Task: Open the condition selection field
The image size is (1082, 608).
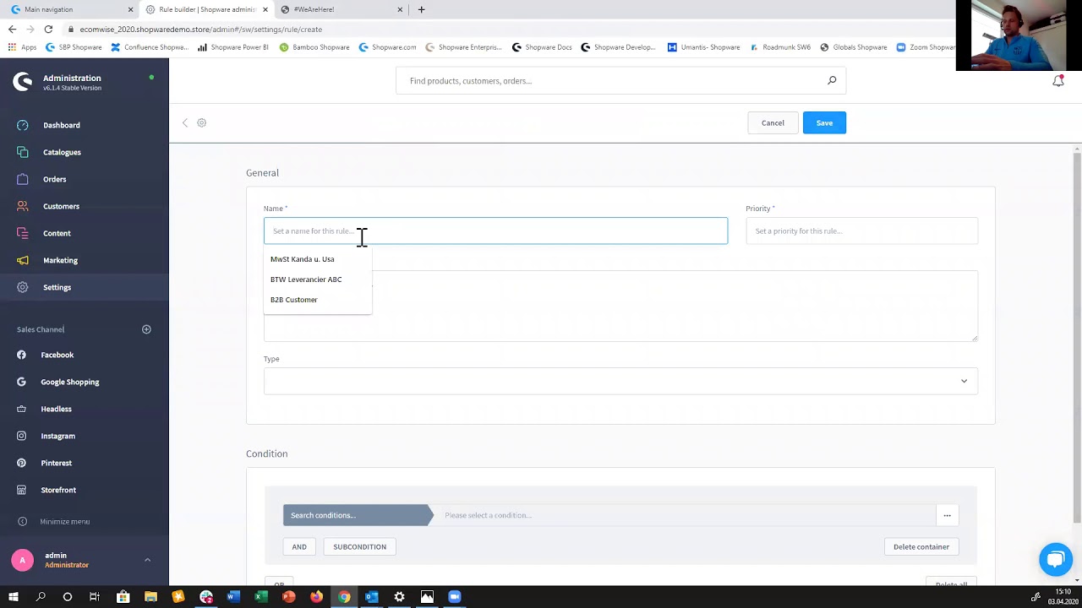Action: 685,515
